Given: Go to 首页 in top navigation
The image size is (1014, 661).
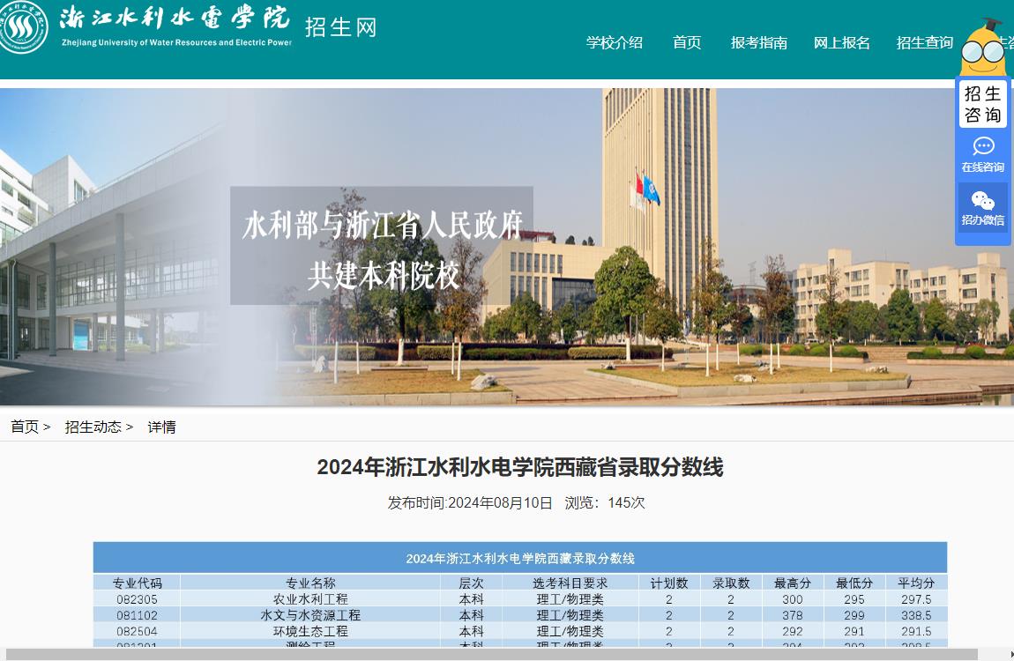Looking at the screenshot, I should [687, 42].
